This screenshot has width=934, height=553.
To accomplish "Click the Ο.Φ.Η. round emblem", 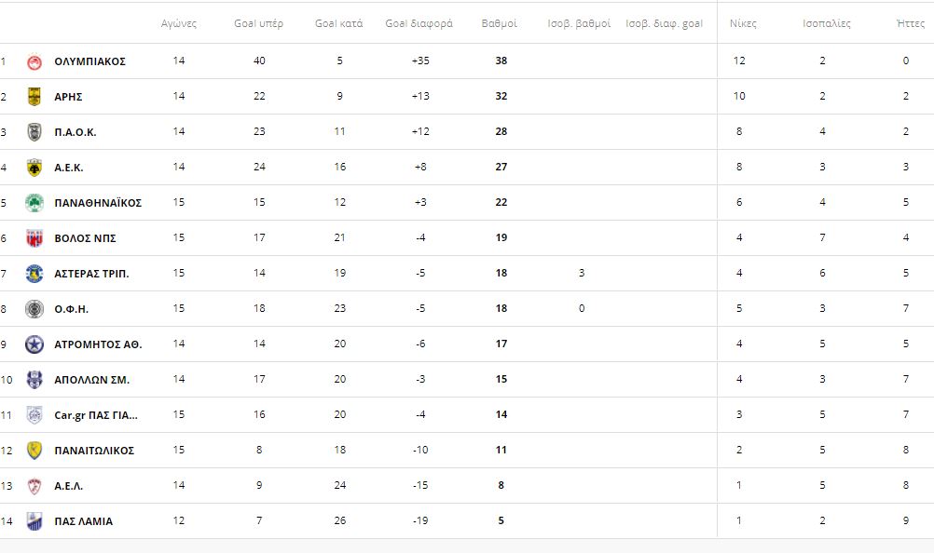I will click(x=34, y=309).
